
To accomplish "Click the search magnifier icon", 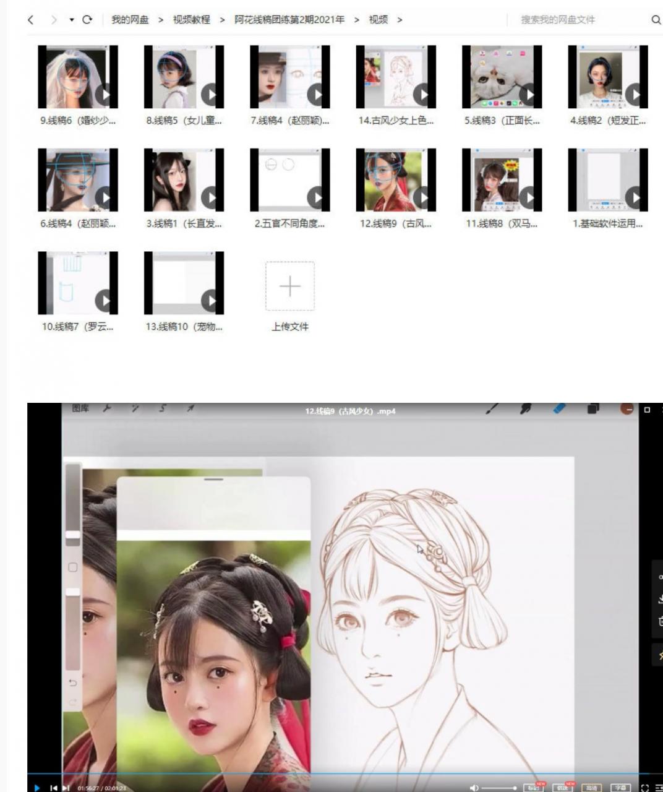I will pos(656,20).
